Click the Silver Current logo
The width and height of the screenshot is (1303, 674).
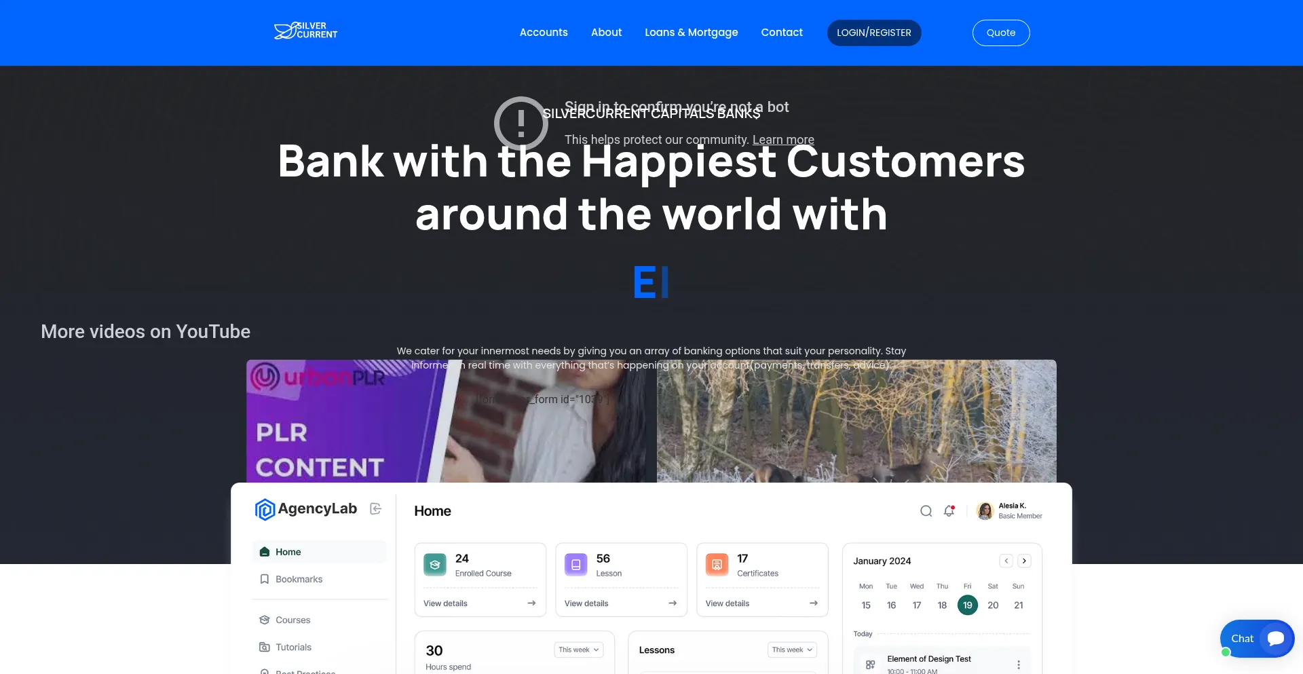point(305,31)
